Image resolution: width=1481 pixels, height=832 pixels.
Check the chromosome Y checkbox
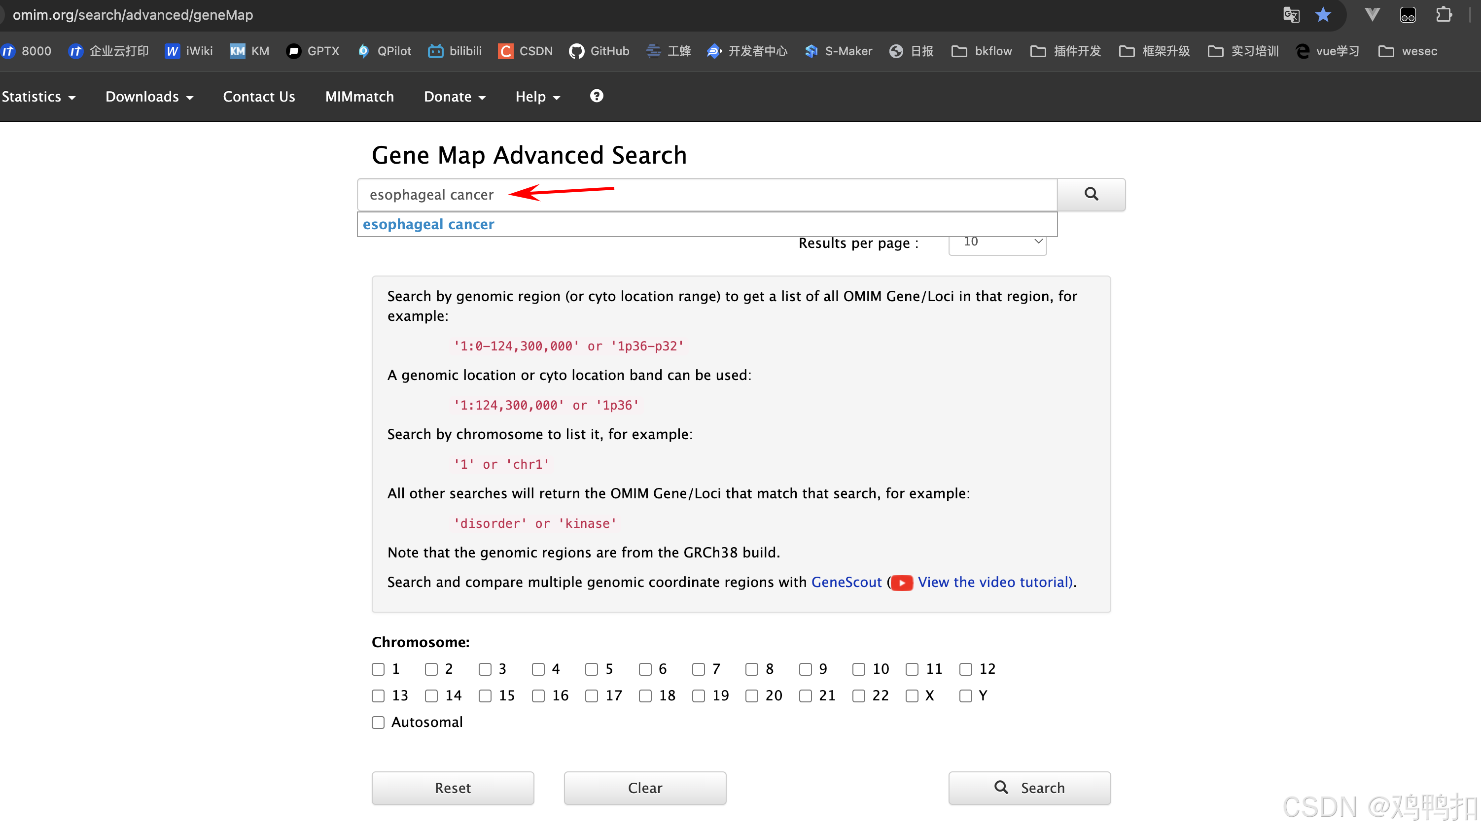tap(965, 696)
